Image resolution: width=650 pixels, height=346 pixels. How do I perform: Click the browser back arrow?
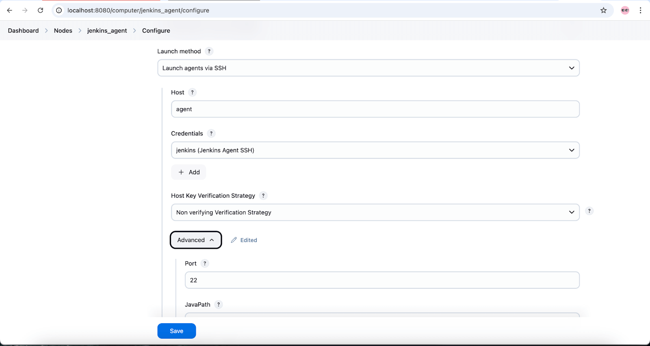pyautogui.click(x=10, y=10)
